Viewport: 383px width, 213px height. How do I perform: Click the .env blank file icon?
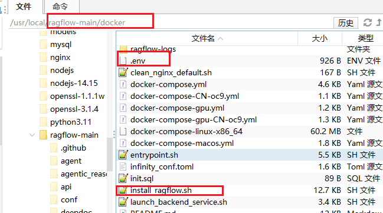pyautogui.click(x=123, y=61)
